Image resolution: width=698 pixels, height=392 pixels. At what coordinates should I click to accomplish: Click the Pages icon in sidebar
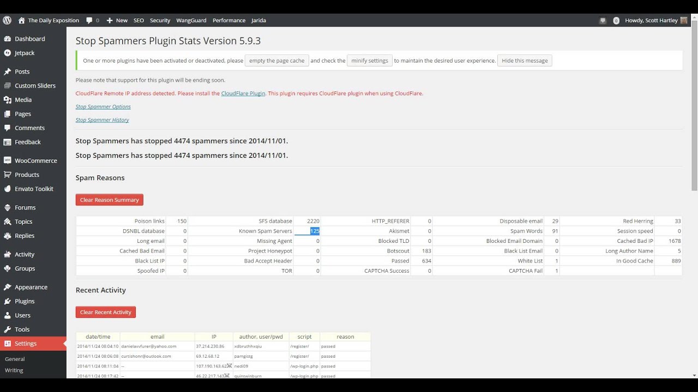(x=7, y=114)
